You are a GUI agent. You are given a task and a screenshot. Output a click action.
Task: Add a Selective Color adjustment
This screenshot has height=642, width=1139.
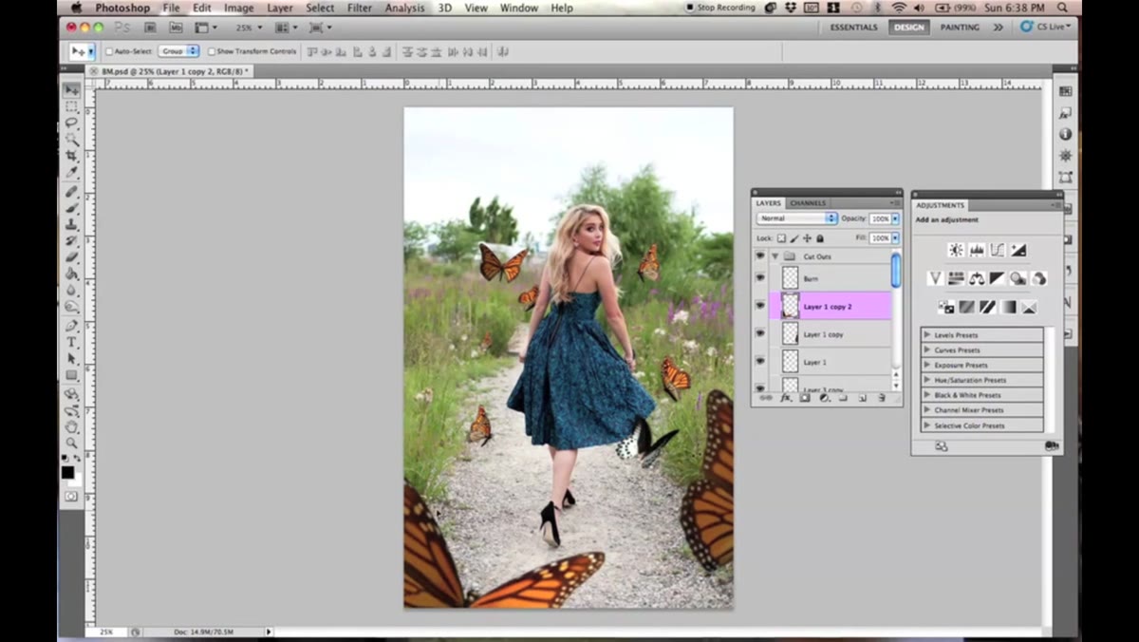point(1029,307)
